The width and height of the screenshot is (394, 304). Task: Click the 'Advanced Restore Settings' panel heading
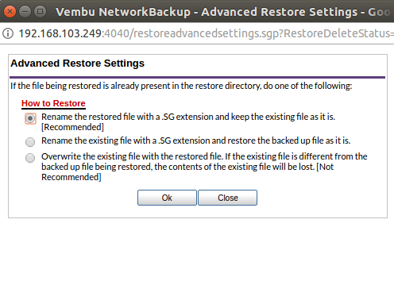pyautogui.click(x=77, y=63)
